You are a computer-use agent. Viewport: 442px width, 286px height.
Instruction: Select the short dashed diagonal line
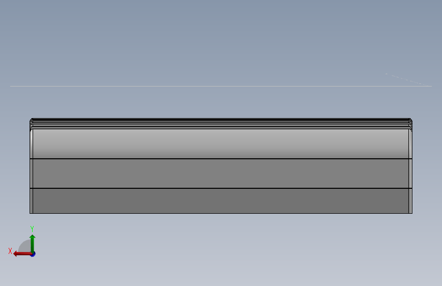click(x=407, y=79)
